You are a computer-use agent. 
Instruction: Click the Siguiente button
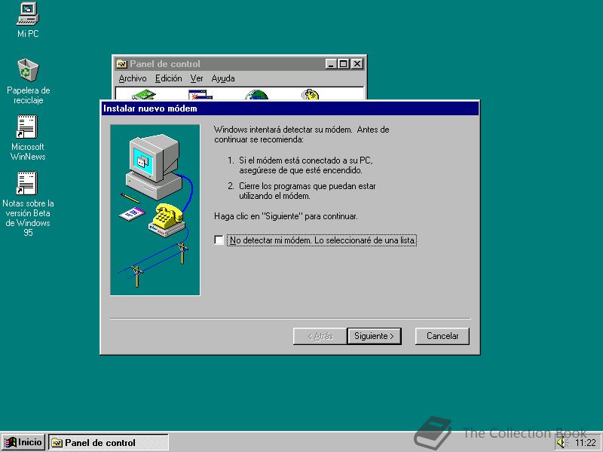point(374,336)
